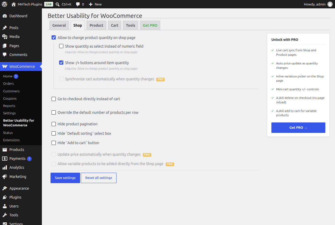Click the Marketing megaphone icon

click(x=5, y=177)
